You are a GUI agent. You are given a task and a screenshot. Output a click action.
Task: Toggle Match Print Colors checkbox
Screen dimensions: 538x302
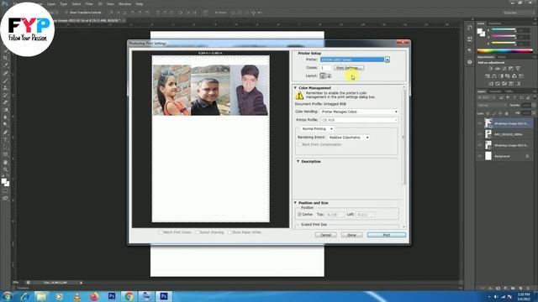coord(161,232)
